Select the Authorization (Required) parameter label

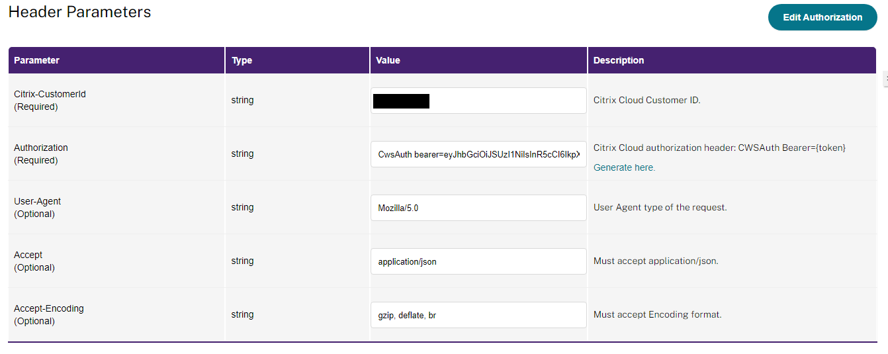pos(41,154)
